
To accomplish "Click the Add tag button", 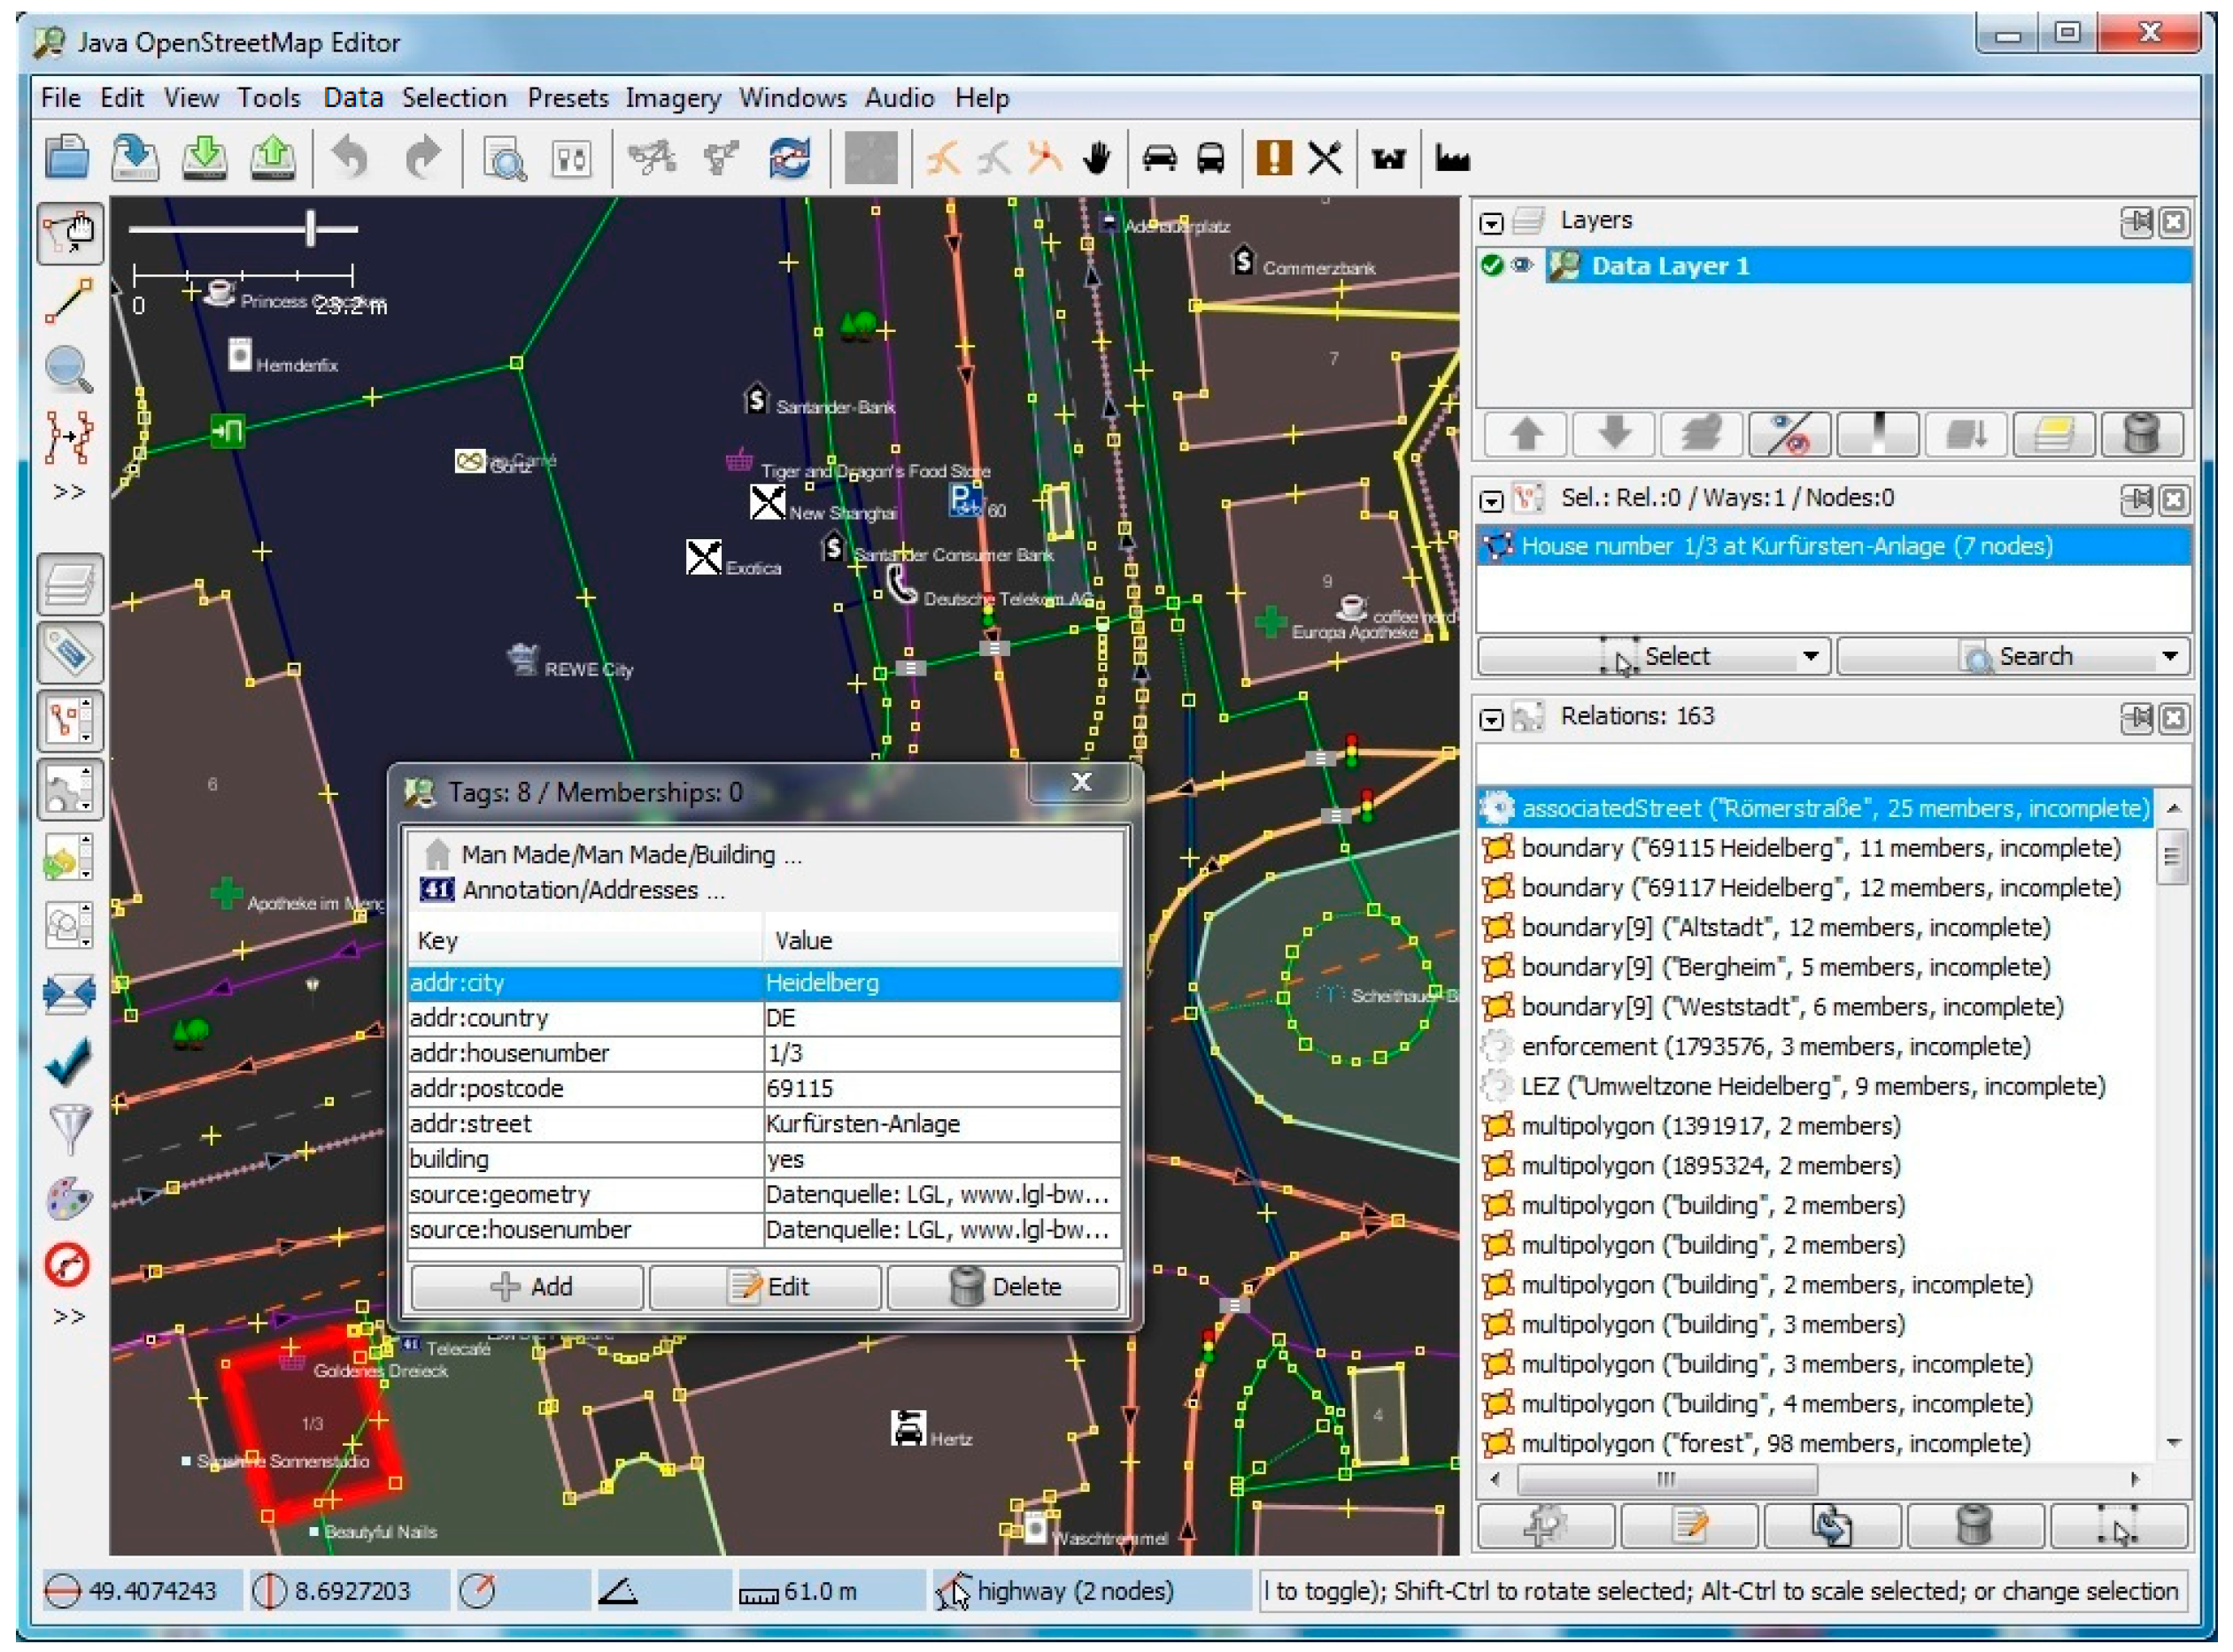I will [528, 1286].
